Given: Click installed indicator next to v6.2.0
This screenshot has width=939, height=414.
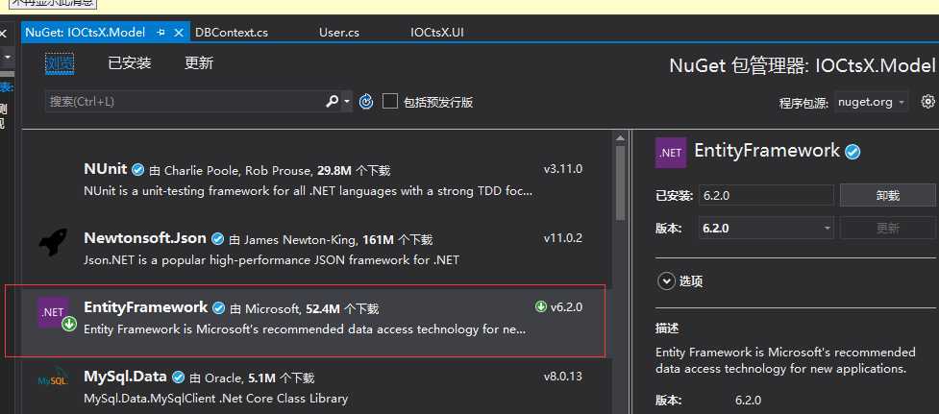Looking at the screenshot, I should coord(541,307).
